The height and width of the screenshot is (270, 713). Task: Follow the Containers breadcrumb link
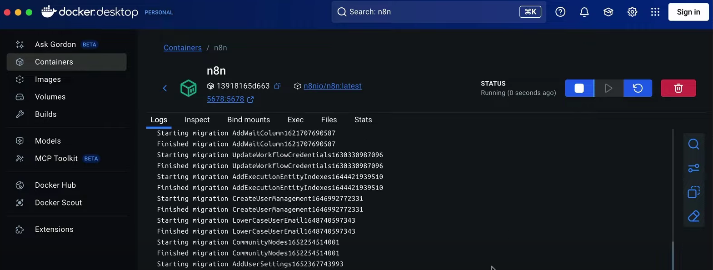pyautogui.click(x=183, y=48)
